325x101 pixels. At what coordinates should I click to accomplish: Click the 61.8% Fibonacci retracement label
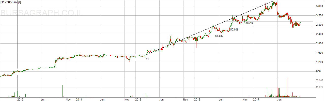pyautogui.click(x=219, y=36)
